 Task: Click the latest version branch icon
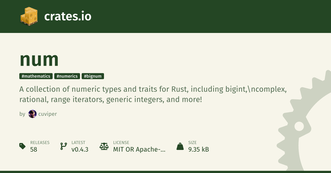pyautogui.click(x=63, y=146)
